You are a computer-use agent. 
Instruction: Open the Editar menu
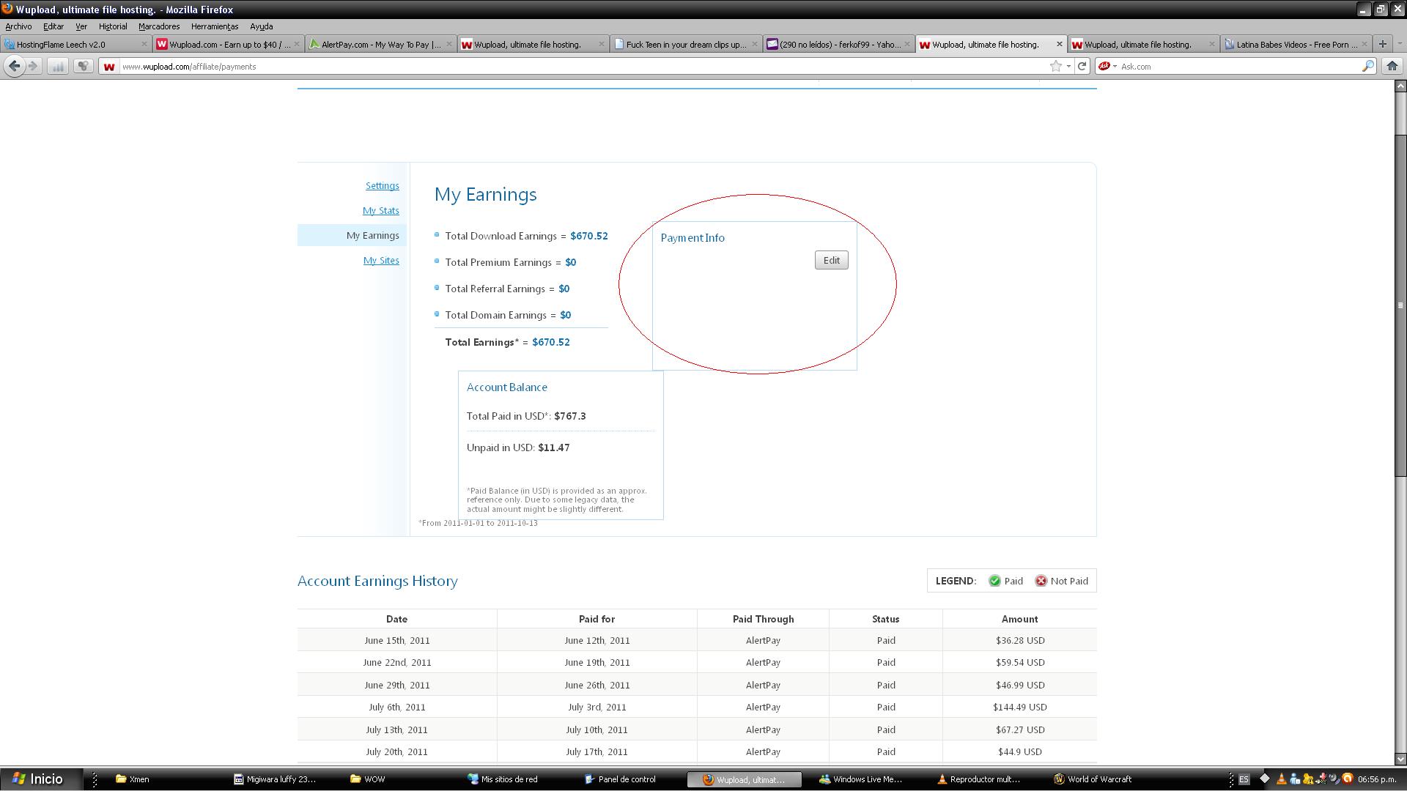tap(53, 26)
